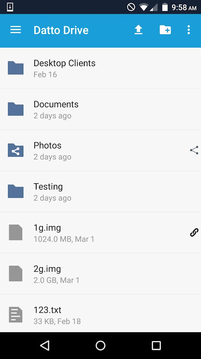Tap the share icon next to Photos

tap(194, 150)
